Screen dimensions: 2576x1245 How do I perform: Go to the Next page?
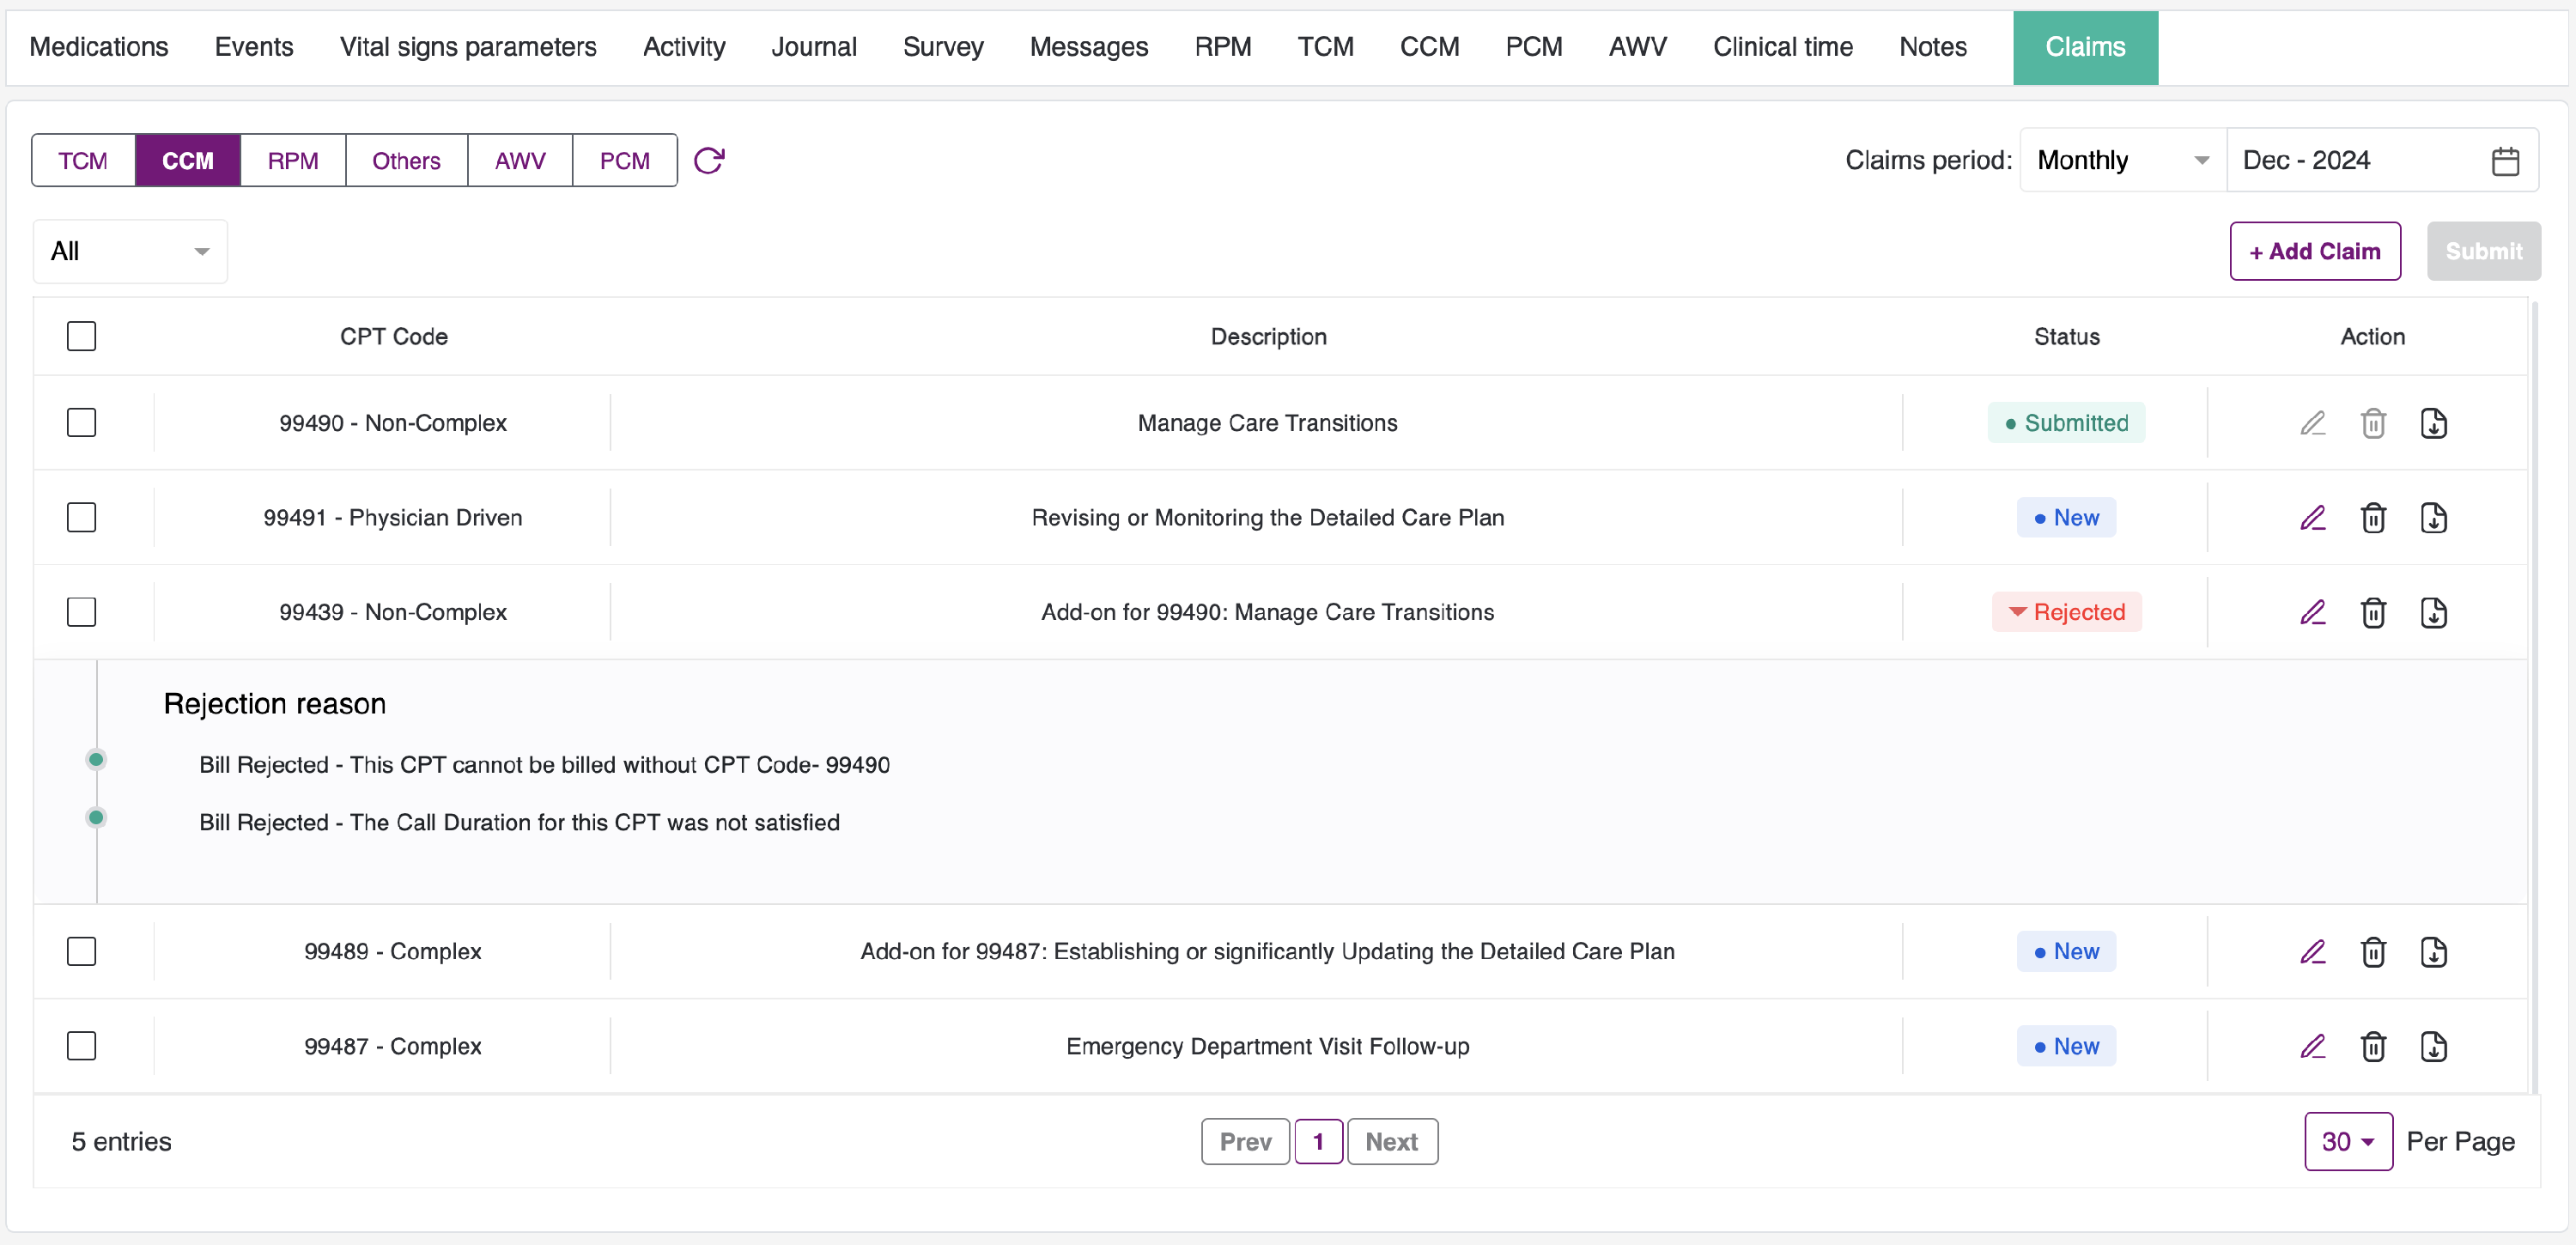click(1391, 1141)
